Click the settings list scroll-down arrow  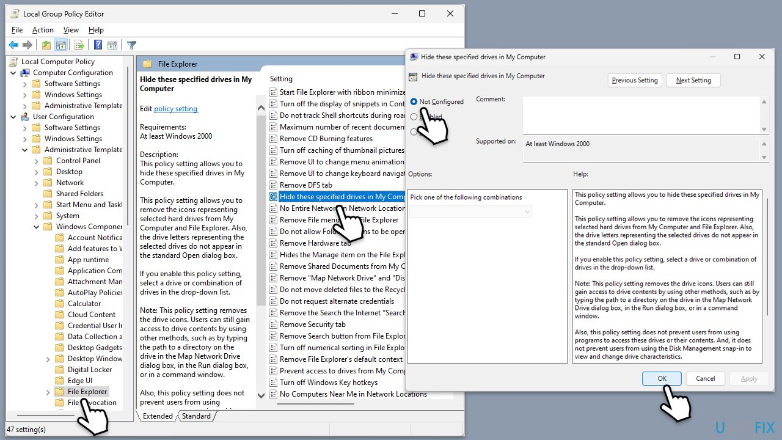tap(261, 396)
